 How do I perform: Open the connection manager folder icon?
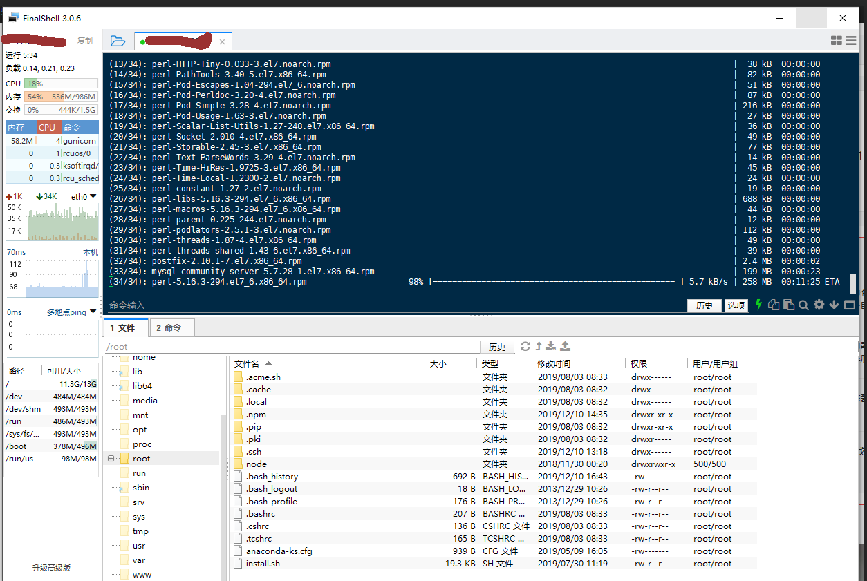point(118,41)
